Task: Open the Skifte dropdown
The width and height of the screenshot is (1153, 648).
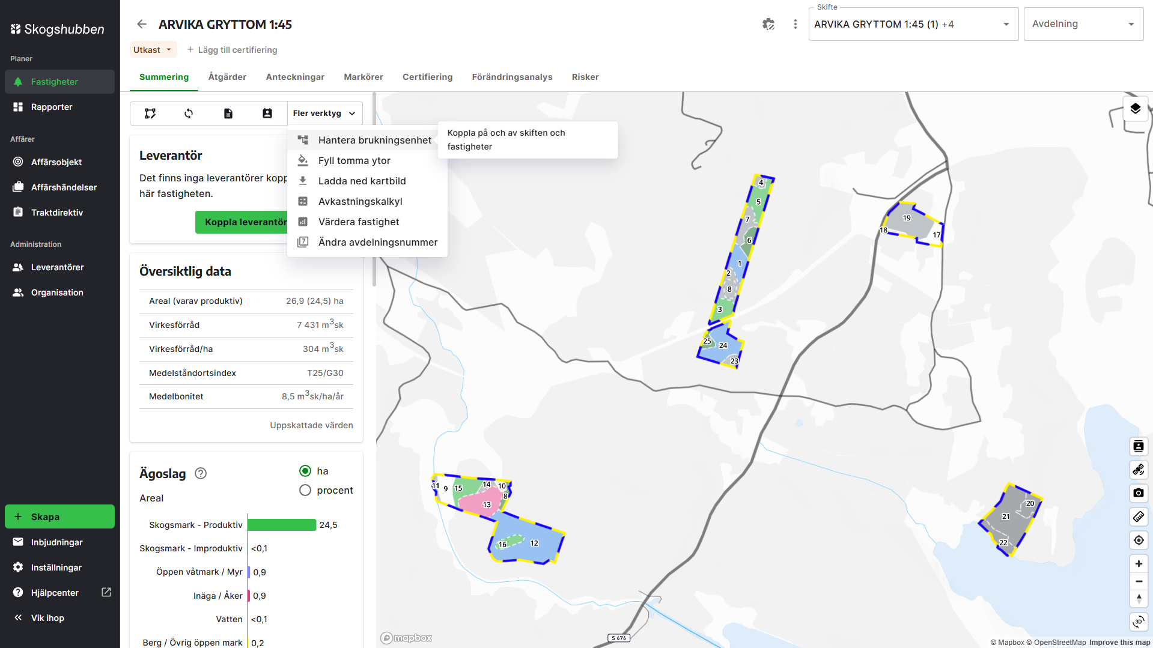Action: (913, 24)
